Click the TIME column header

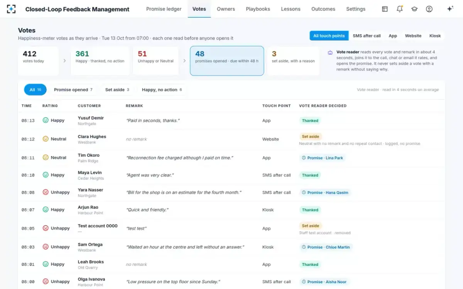tap(27, 106)
